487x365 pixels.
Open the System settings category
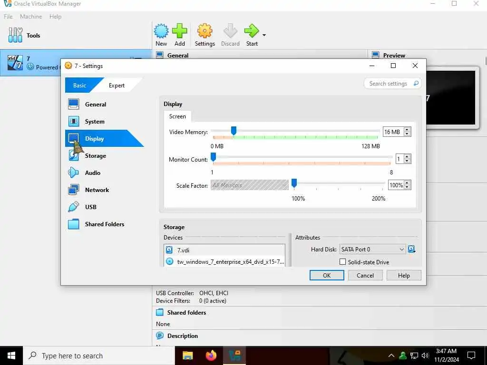[95, 121]
